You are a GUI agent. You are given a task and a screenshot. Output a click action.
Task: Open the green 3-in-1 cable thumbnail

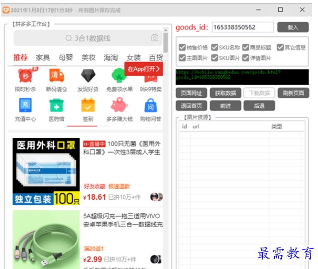click(46, 240)
